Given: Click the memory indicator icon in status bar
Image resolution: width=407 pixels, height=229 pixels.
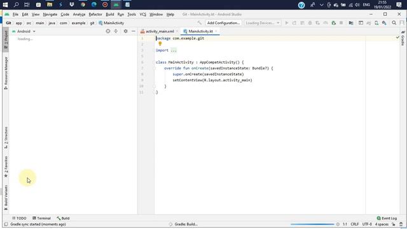Looking at the screenshot, I should [401, 224].
